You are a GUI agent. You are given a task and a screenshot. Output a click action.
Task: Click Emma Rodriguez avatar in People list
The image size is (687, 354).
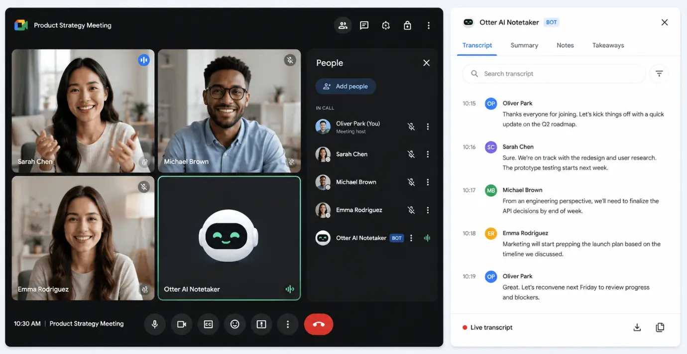[323, 210]
